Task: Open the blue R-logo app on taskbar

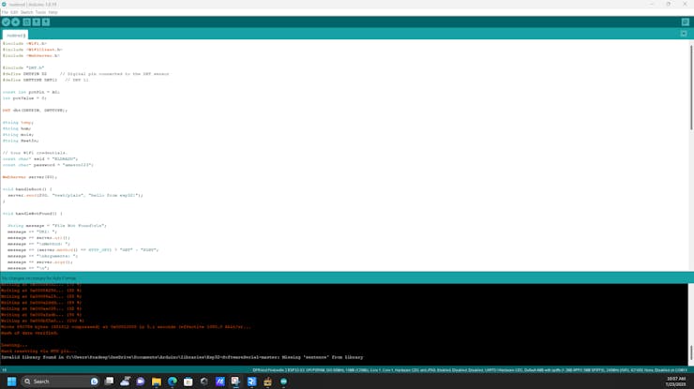Action: (x=252, y=382)
